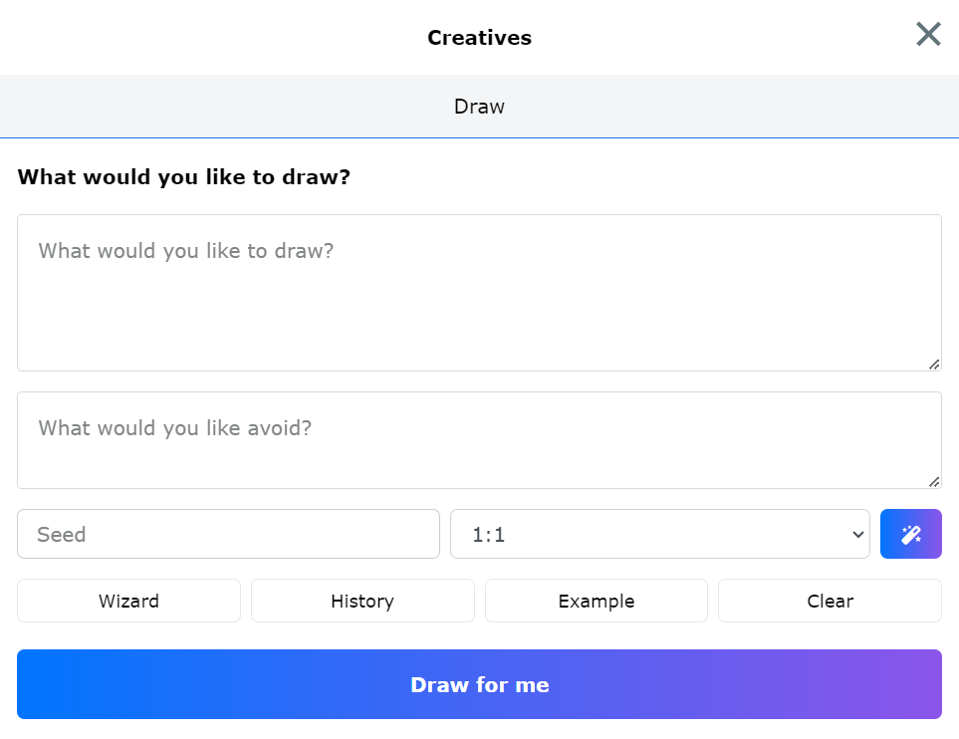Screen dimensions: 959x739
Task: Click the 'Seed' placeholder text
Action: (x=62, y=535)
